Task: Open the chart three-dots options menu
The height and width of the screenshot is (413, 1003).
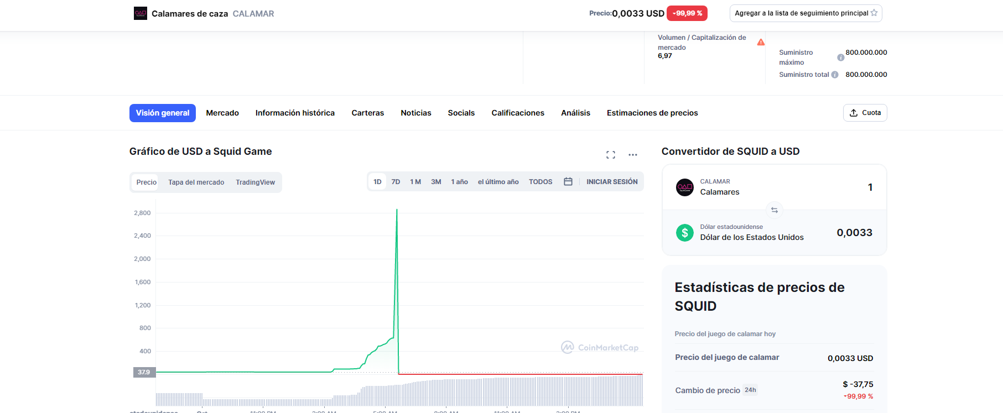Action: [x=633, y=155]
